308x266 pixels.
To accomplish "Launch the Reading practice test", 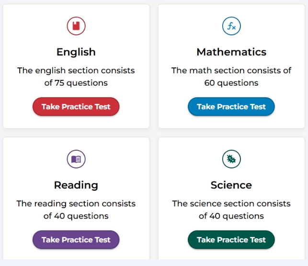I will pyautogui.click(x=76, y=240).
